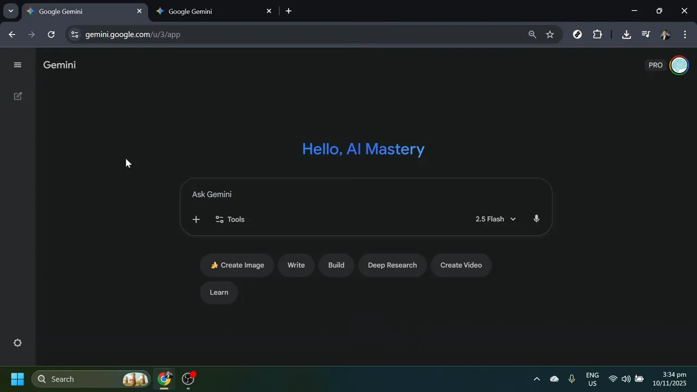This screenshot has height=392, width=697.
Task: Click the taskbar Search box
Action: tap(90, 379)
